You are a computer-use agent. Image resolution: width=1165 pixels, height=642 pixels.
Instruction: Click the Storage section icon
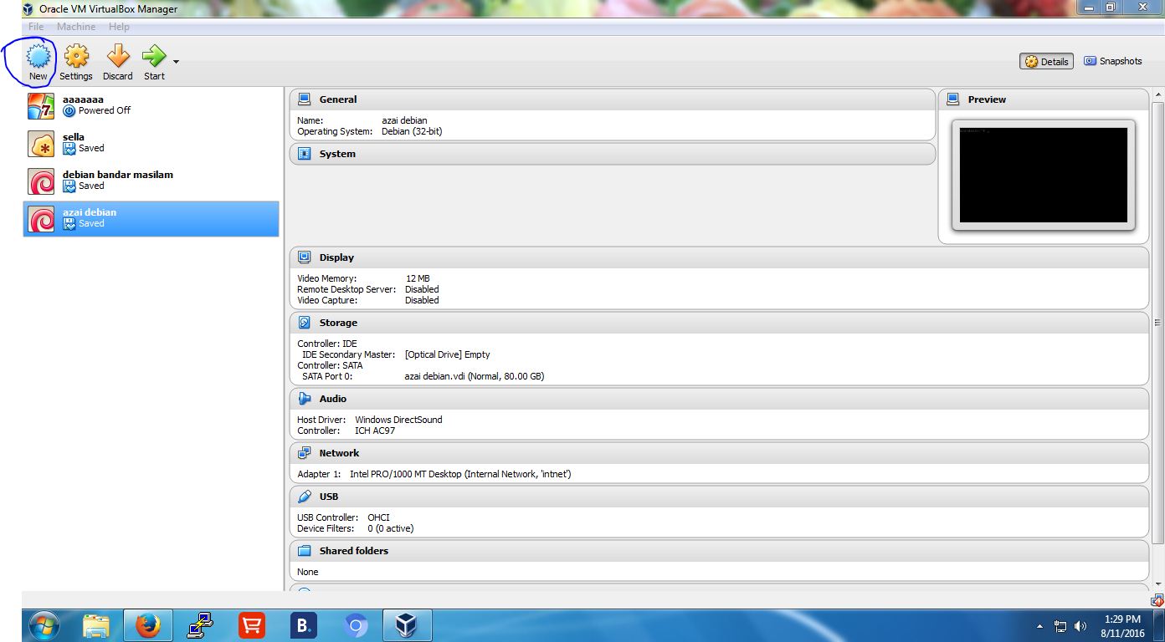coord(305,322)
